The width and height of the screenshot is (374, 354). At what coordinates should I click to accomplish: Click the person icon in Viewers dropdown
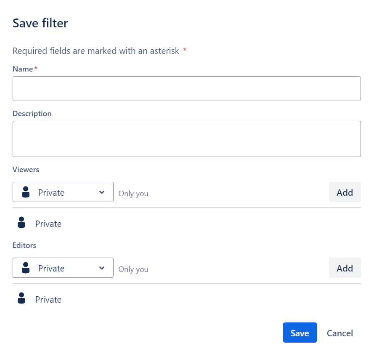coord(26,192)
